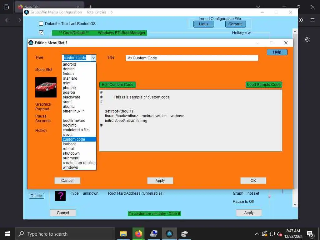Pick mint from the Type list
Screen dimensions: 320x240
79,83
